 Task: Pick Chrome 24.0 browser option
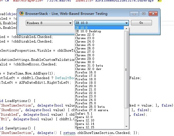(99, 41)
